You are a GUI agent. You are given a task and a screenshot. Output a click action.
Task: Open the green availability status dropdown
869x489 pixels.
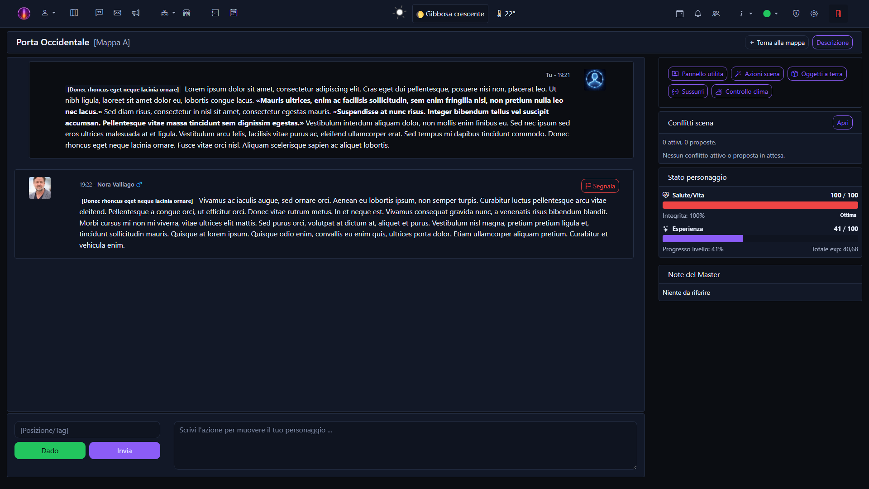(x=770, y=14)
